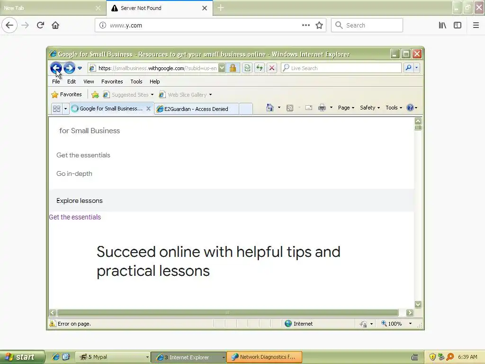Click the Read Mail icon in IE toolbar
The width and height of the screenshot is (485, 364).
(309, 108)
